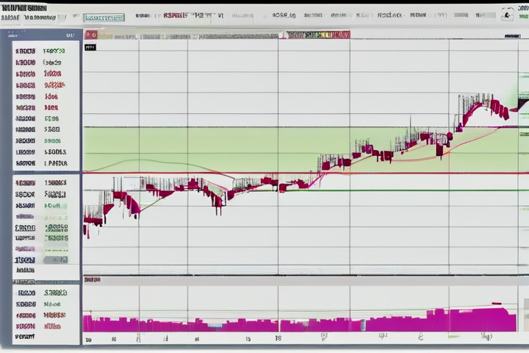Click the small red icon at the chart's top-left corner

pyautogui.click(x=91, y=35)
